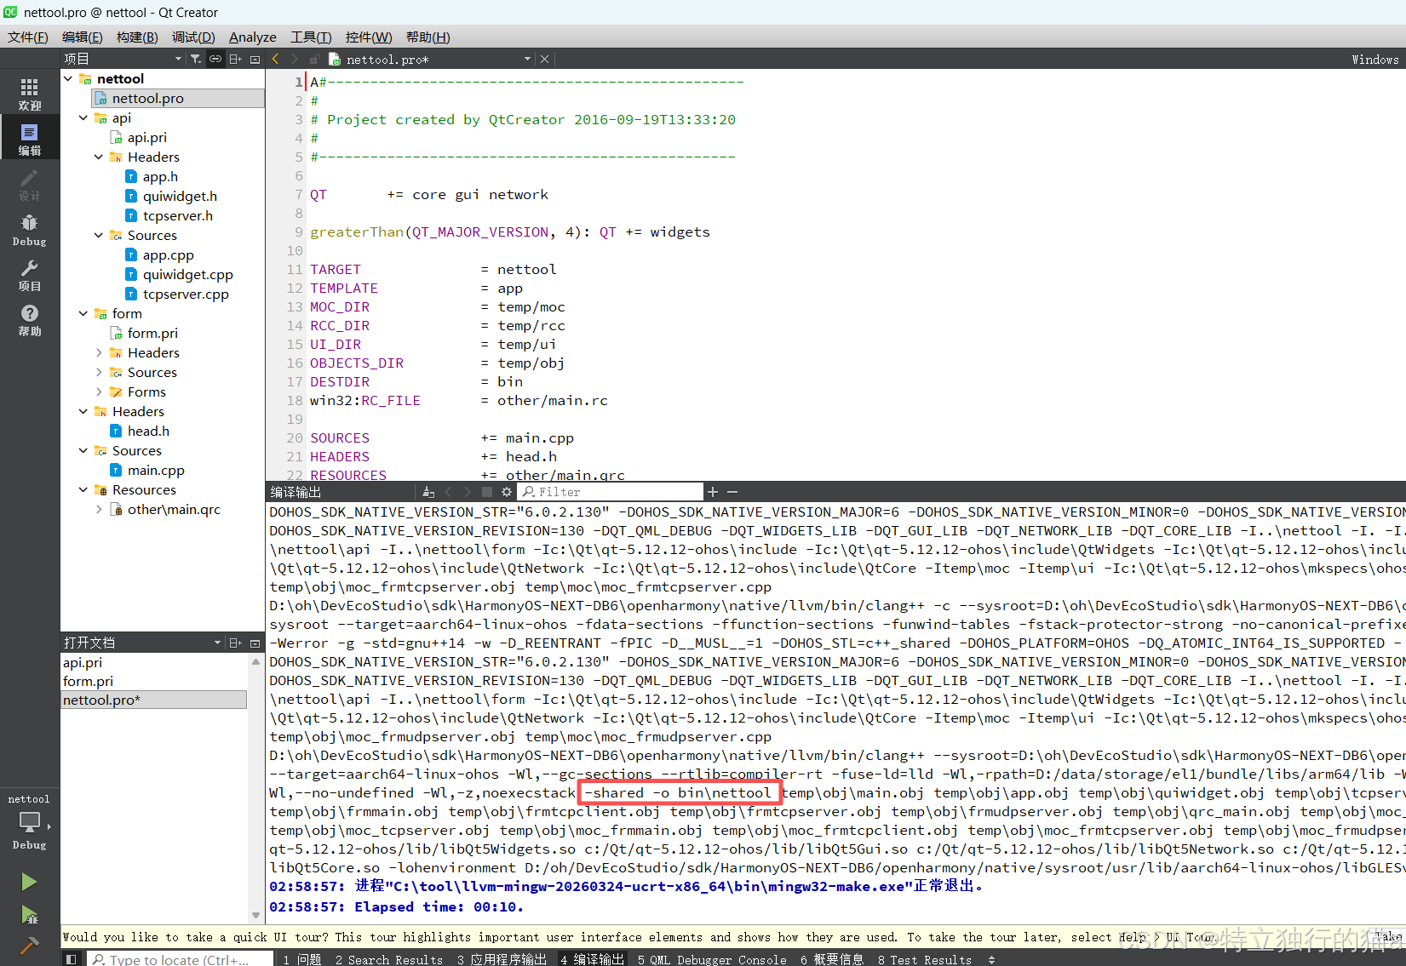Open the project tree filter funnel
The width and height of the screenshot is (1406, 966).
[196, 59]
